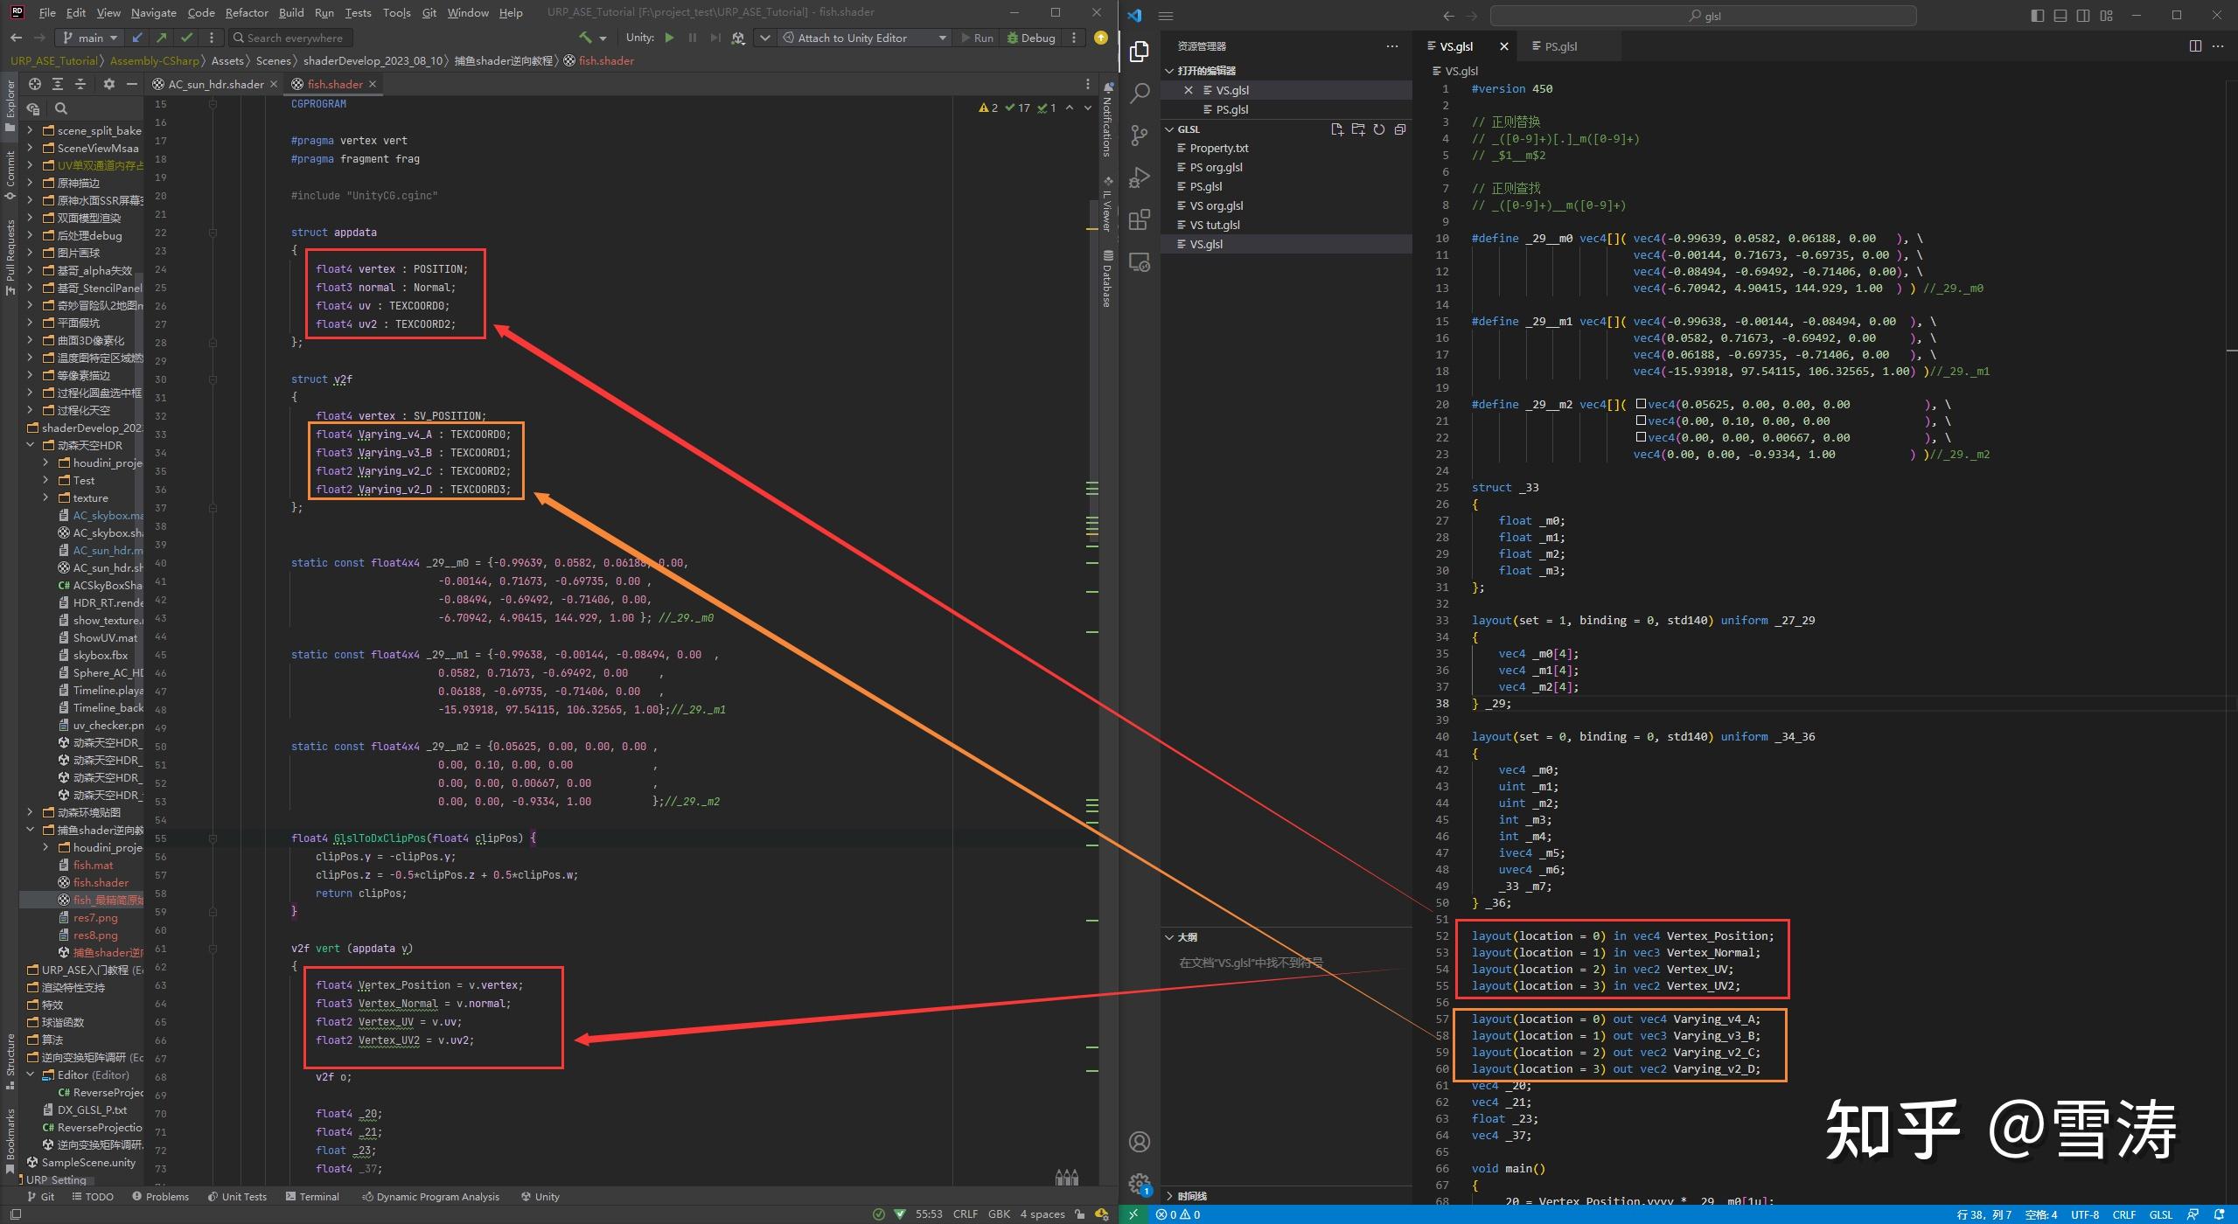Open the Refactor menu
2238x1224 pixels.
pyautogui.click(x=246, y=13)
